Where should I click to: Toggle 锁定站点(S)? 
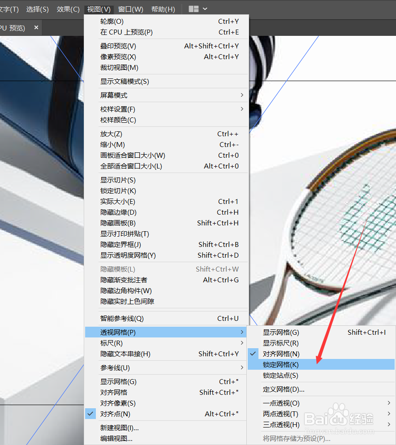[x=321, y=376]
